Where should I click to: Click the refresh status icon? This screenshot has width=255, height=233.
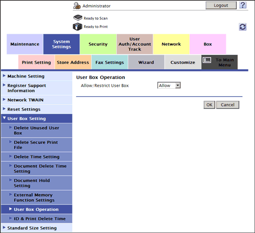[x=243, y=27]
